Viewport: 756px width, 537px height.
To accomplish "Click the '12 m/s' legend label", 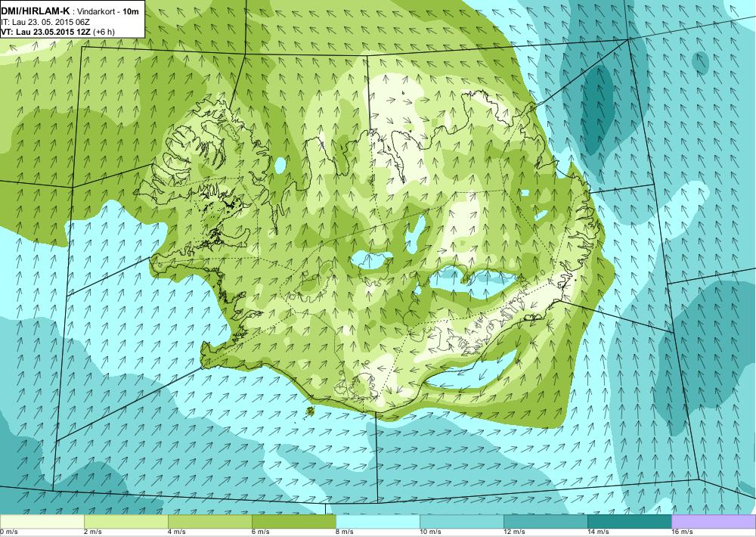I will pyautogui.click(x=514, y=532).
